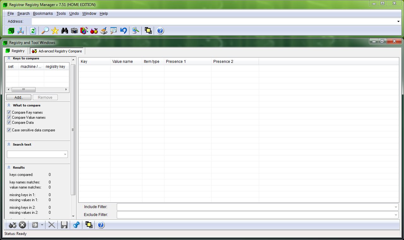Open the green registry cube icon in the toolbar
This screenshot has width=404, height=240.
[11, 31]
